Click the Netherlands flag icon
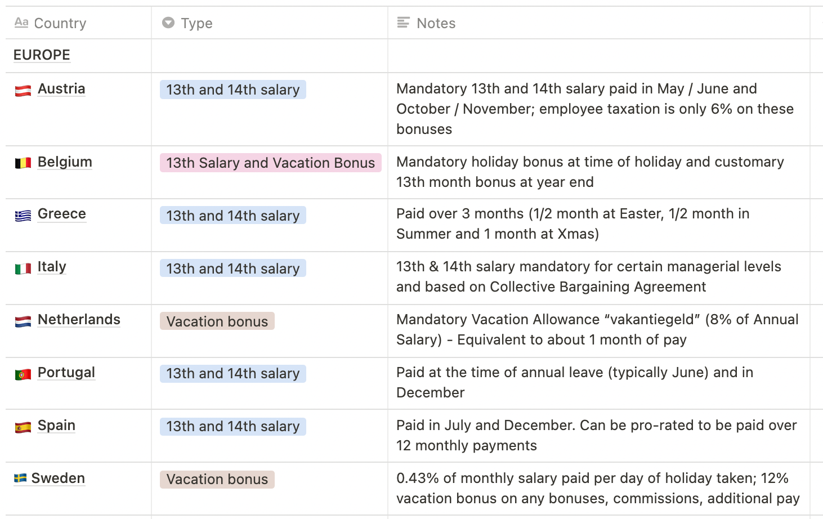Image resolution: width=823 pixels, height=519 pixels. 22,320
